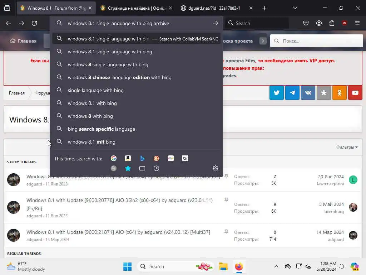Open user luxemburg profile link

pos(333,211)
